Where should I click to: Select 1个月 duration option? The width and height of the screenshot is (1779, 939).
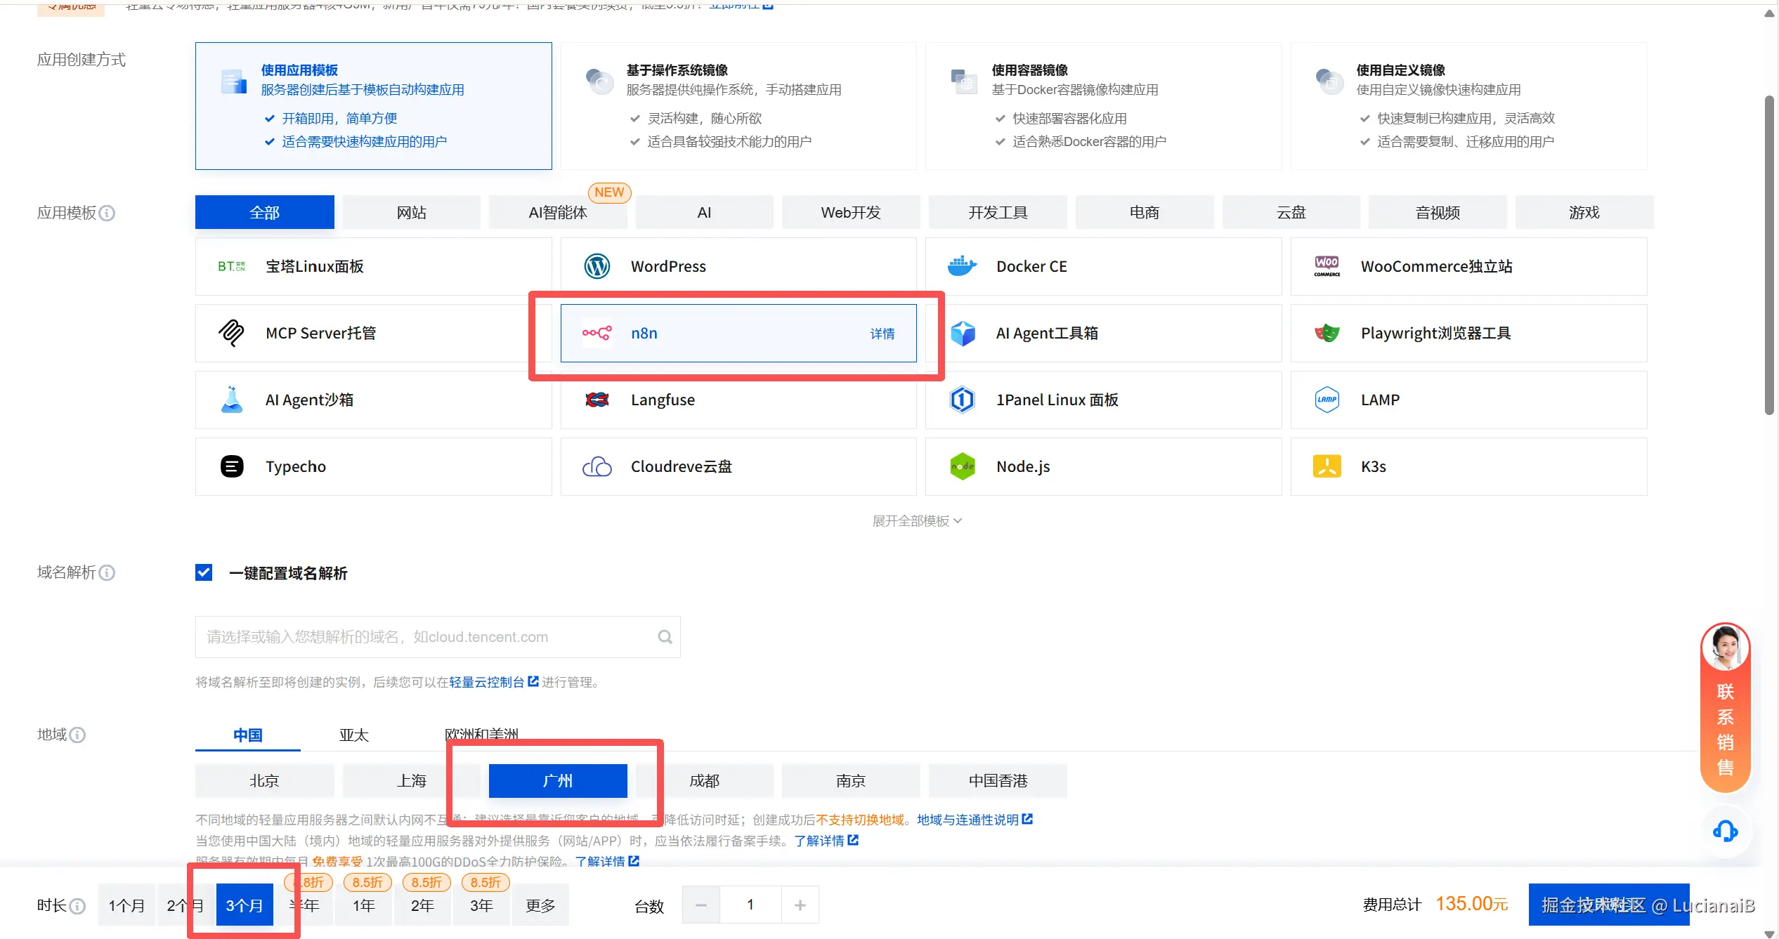[126, 905]
